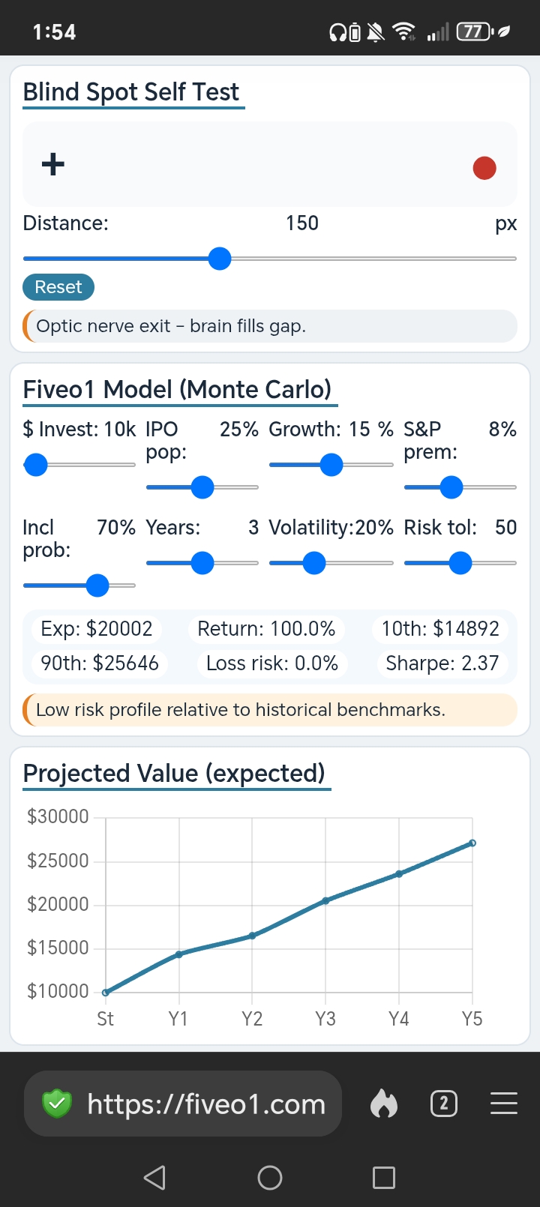Tap the flame clear-data icon
The height and width of the screenshot is (1207, 540).
(x=383, y=1104)
